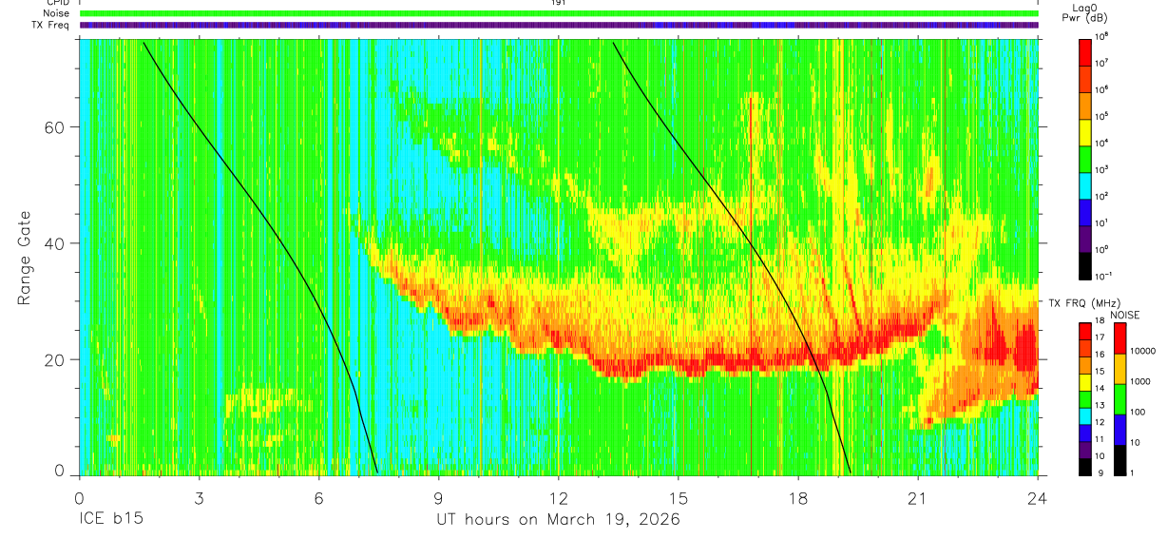This screenshot has height=539, width=1167.
Task: Click the x-axis tick label "3"
Action: point(199,498)
